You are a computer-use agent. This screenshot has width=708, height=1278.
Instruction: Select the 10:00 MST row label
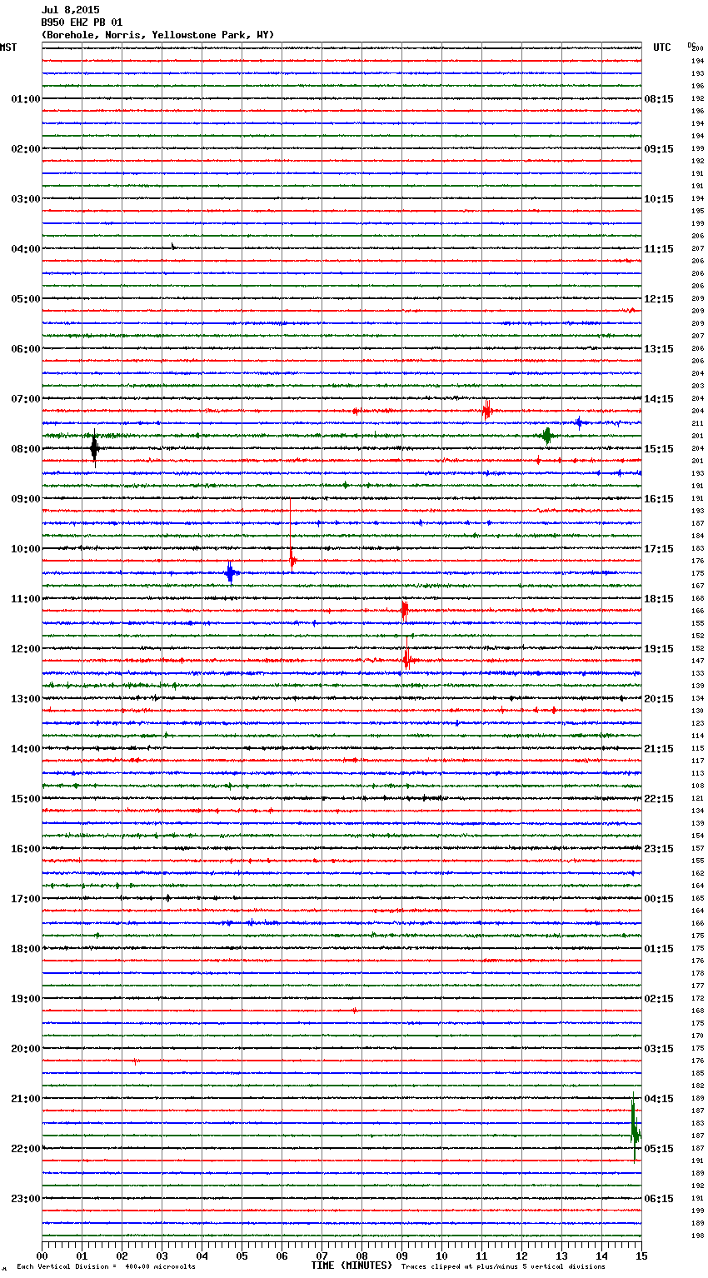pyautogui.click(x=26, y=549)
